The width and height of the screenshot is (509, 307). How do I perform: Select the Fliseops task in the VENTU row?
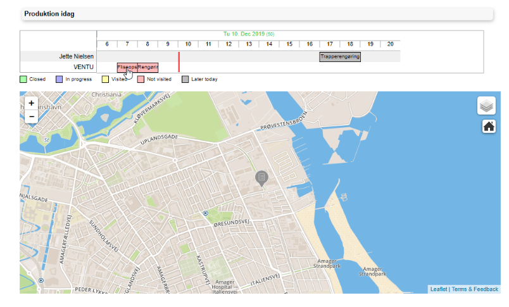pos(127,67)
